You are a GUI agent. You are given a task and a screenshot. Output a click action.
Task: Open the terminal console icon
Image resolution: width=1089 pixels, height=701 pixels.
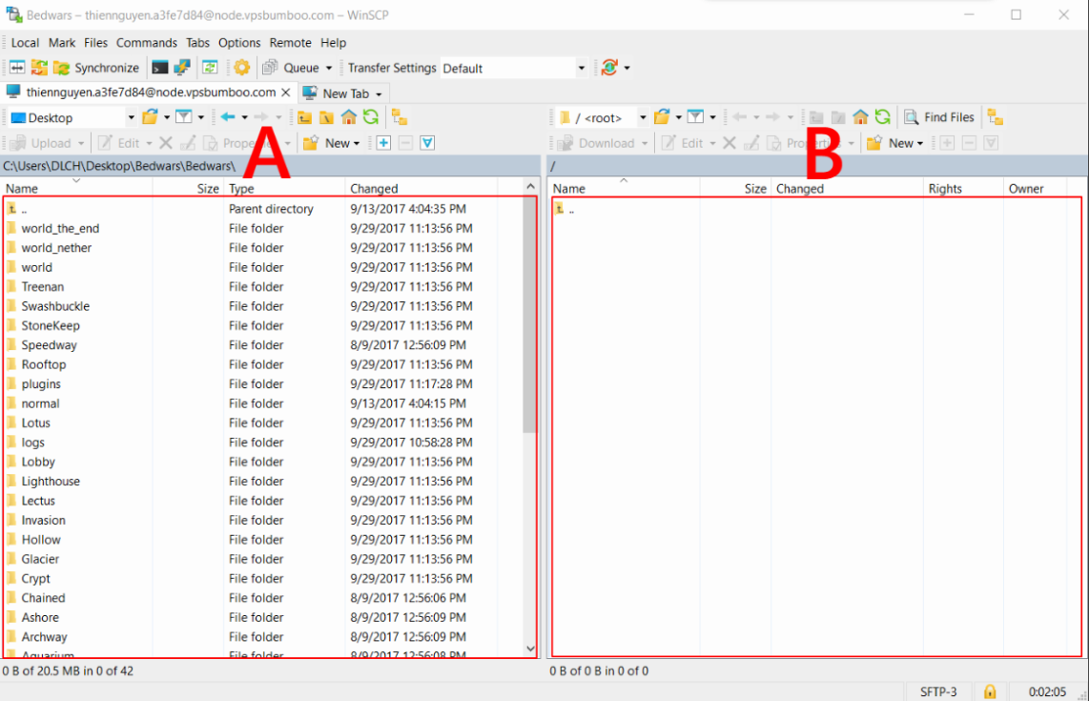tap(159, 68)
